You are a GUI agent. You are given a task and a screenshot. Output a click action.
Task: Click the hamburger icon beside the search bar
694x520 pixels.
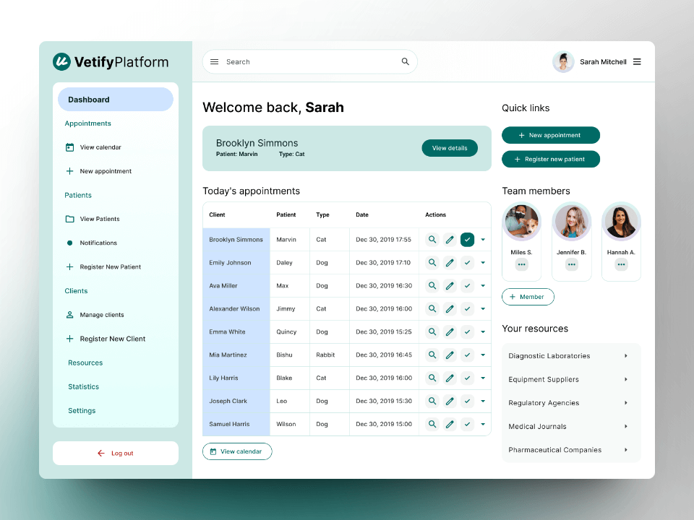214,61
